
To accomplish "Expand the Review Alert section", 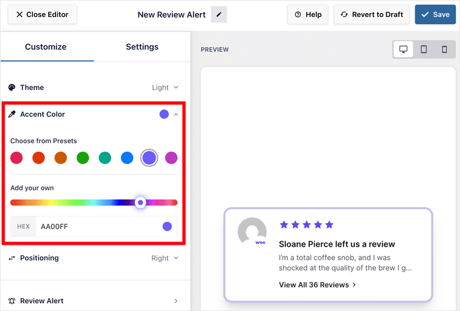I will (x=175, y=301).
